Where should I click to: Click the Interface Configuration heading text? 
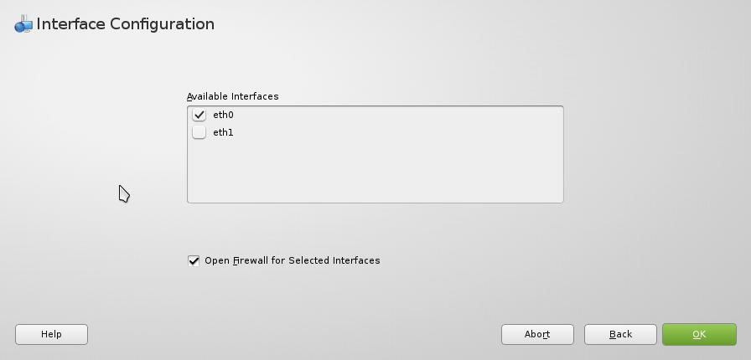[126, 24]
